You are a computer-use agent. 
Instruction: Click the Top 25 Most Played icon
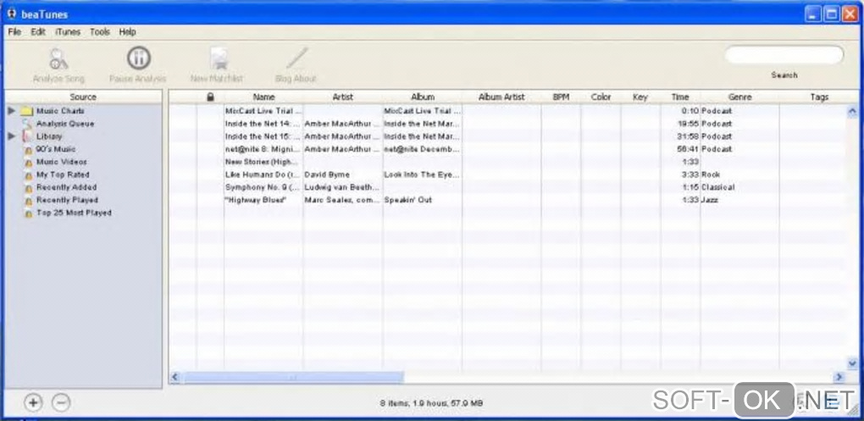pyautogui.click(x=28, y=213)
